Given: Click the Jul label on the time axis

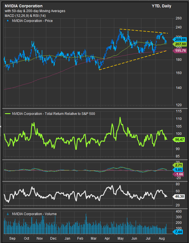Looking at the screenshot, I should click(x=148, y=238).
